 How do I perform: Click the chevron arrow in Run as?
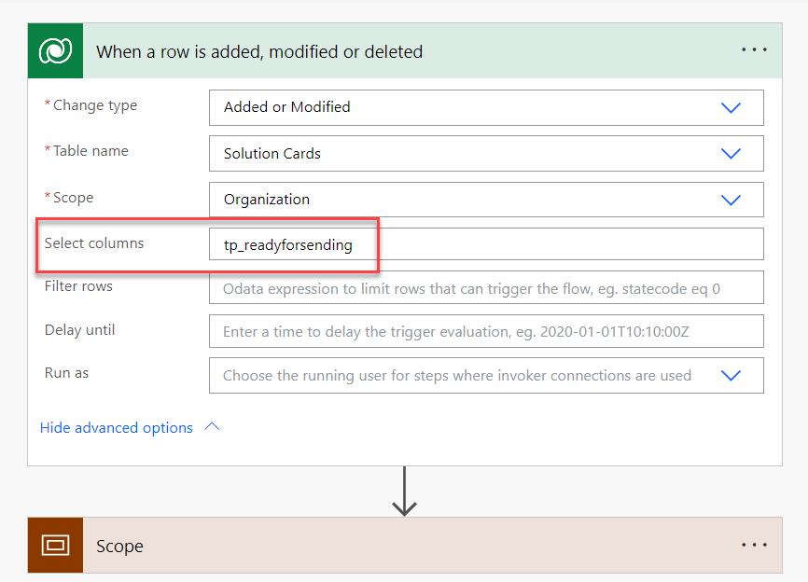click(731, 376)
